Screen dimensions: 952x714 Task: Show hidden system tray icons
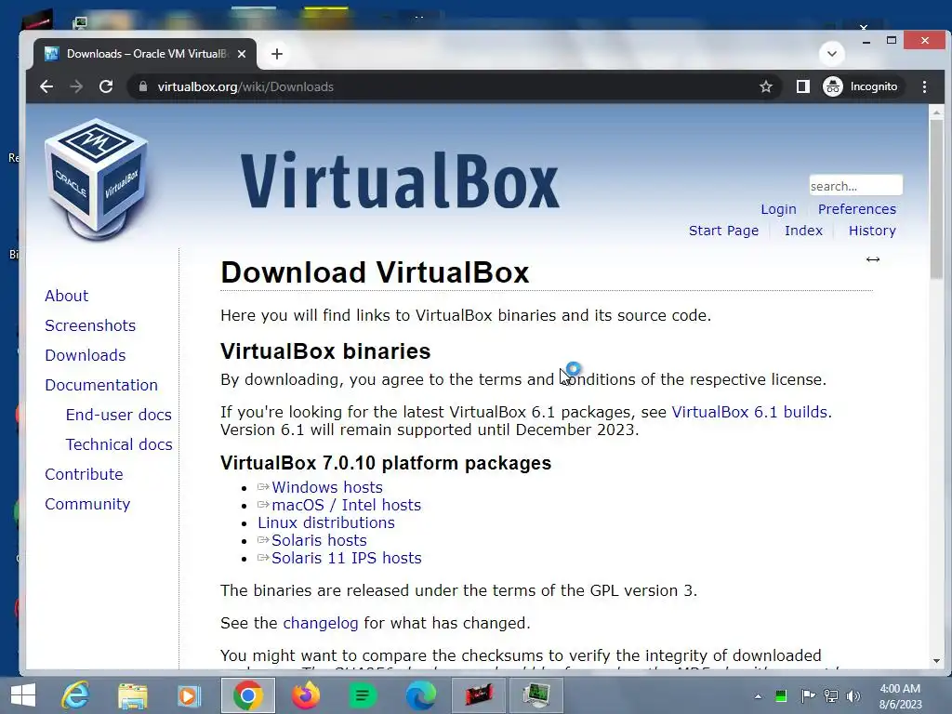point(758,696)
